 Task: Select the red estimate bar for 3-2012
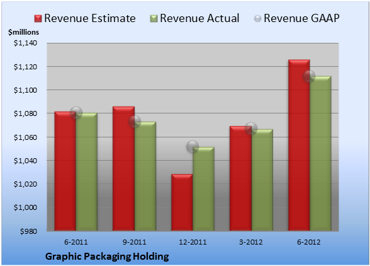tap(240, 178)
